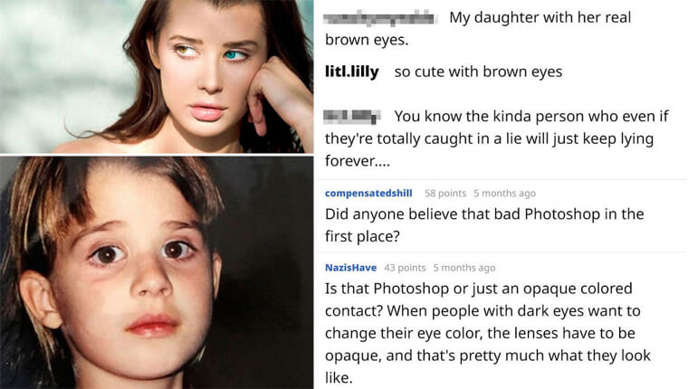The image size is (688, 389).
Task: Select the 'My daughter with her real' comment
Action: pos(478,29)
